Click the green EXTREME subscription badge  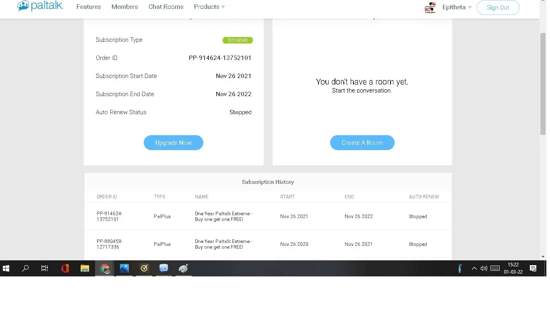tap(238, 40)
